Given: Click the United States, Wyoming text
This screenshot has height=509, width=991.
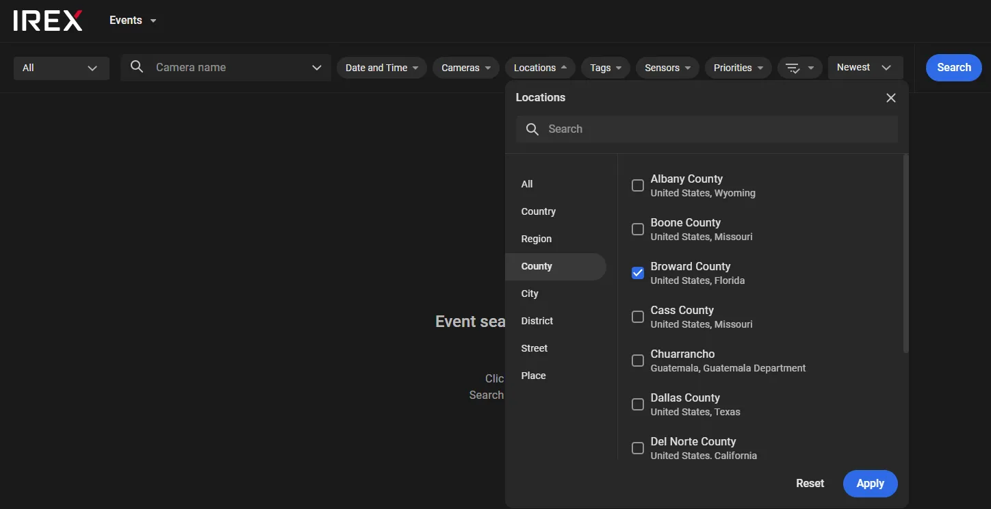Looking at the screenshot, I should click(x=703, y=193).
